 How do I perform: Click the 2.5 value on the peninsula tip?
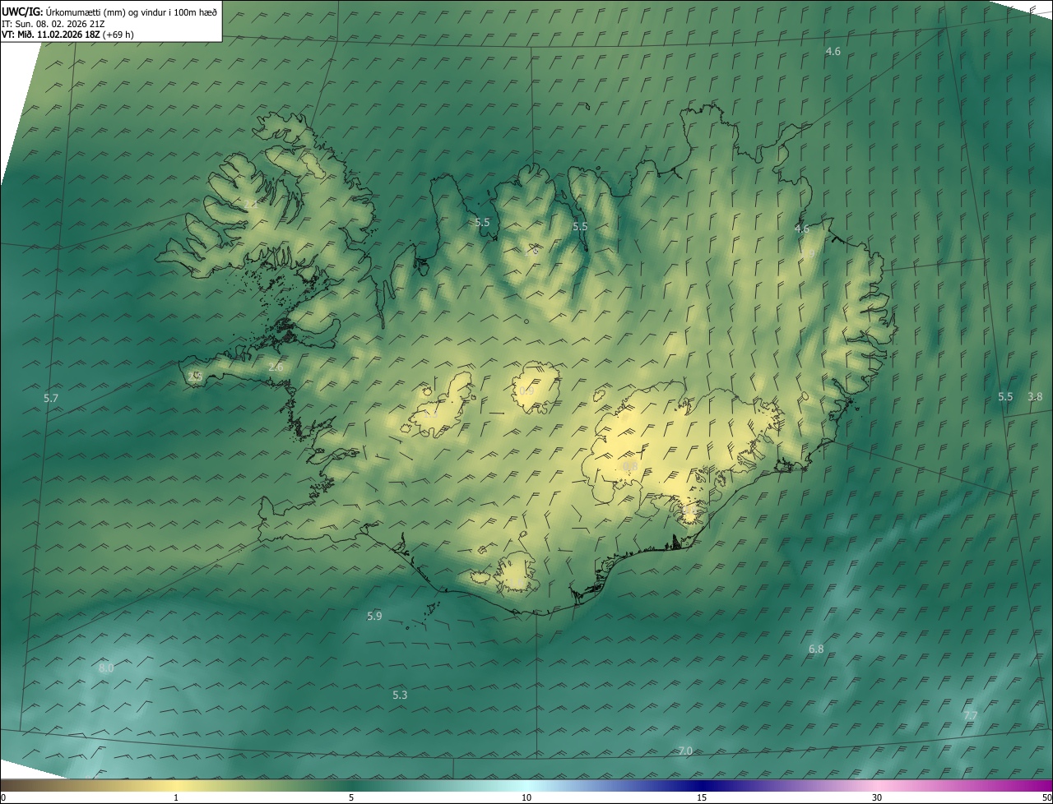(x=195, y=377)
